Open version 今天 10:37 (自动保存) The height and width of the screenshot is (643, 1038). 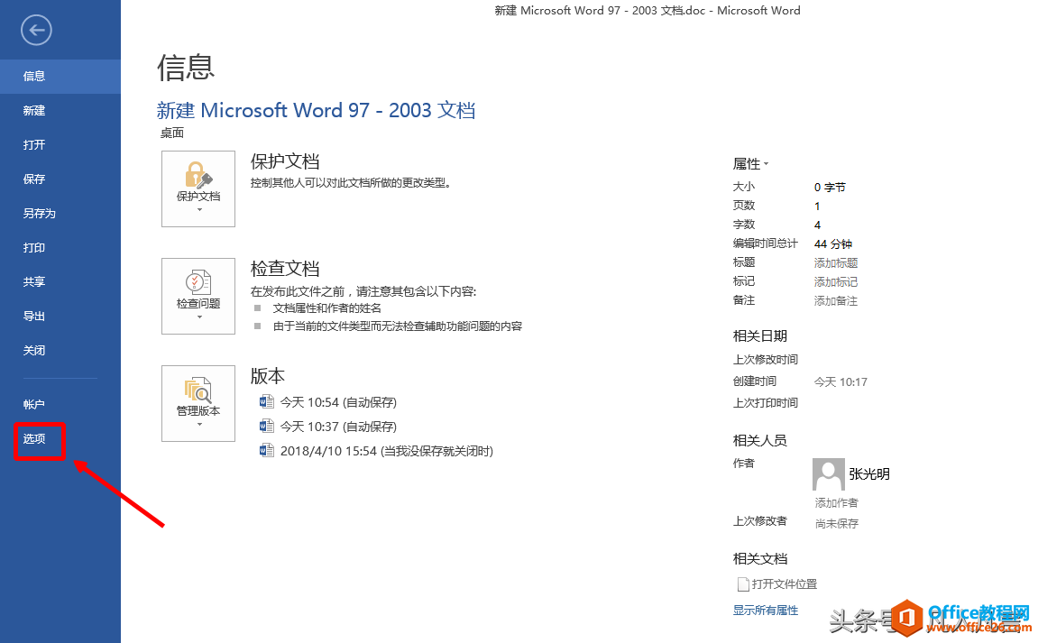click(338, 427)
